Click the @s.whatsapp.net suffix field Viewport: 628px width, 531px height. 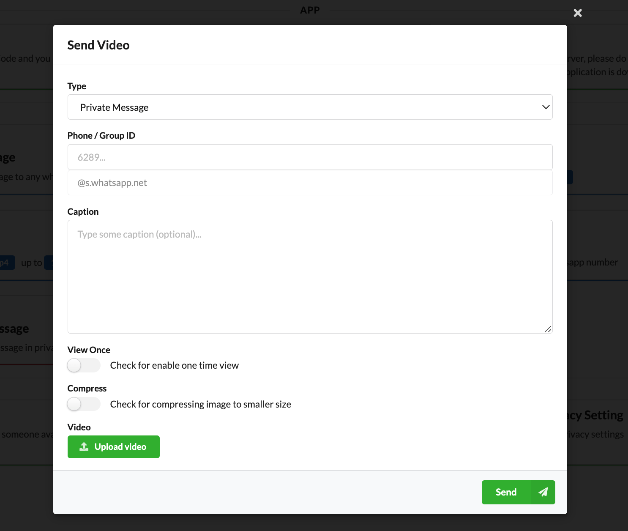point(310,183)
